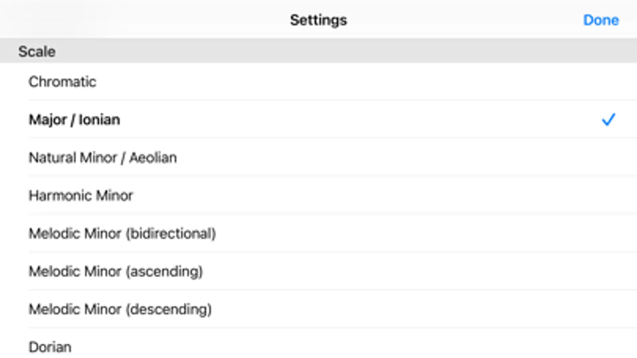Screen dimensions: 637x358
Task: Enable the Harmonic Minor list entry
Action: click(81, 195)
